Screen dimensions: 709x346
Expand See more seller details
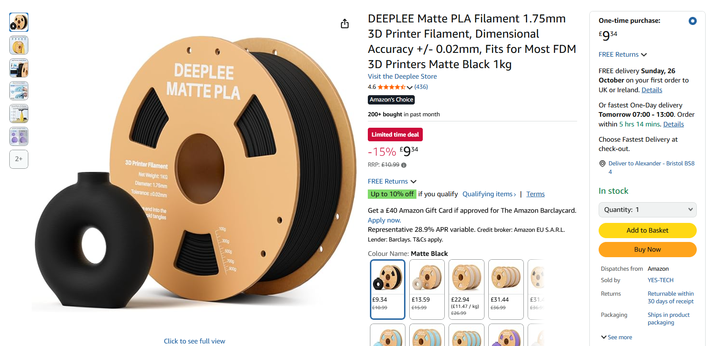pyautogui.click(x=617, y=337)
